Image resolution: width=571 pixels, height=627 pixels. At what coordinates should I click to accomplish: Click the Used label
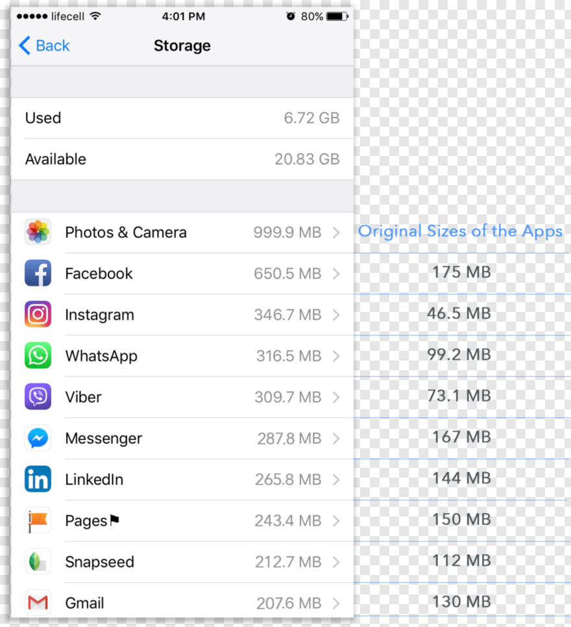(x=43, y=118)
